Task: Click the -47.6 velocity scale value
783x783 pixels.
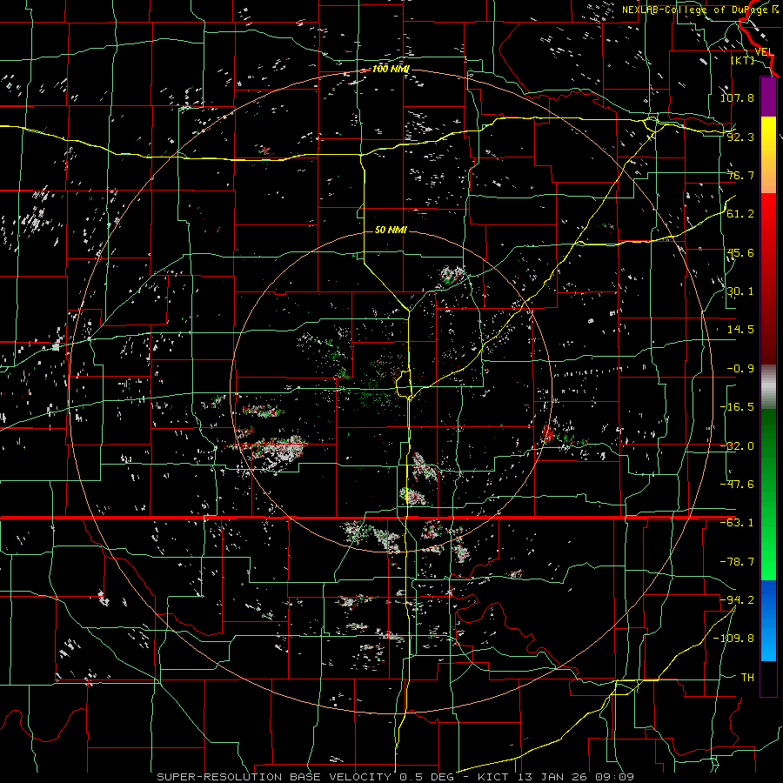Action: coord(737,485)
